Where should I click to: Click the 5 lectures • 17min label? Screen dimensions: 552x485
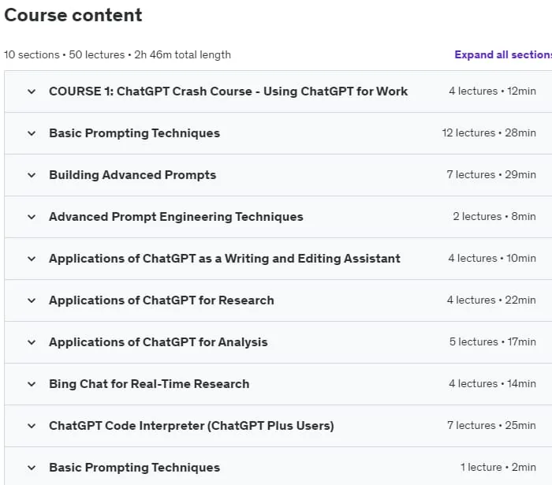point(493,341)
